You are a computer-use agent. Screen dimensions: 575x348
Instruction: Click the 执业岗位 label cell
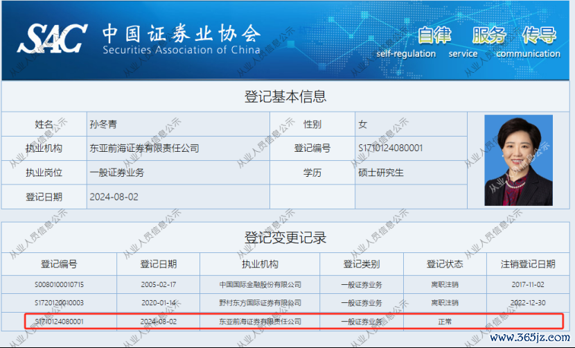tap(44, 172)
